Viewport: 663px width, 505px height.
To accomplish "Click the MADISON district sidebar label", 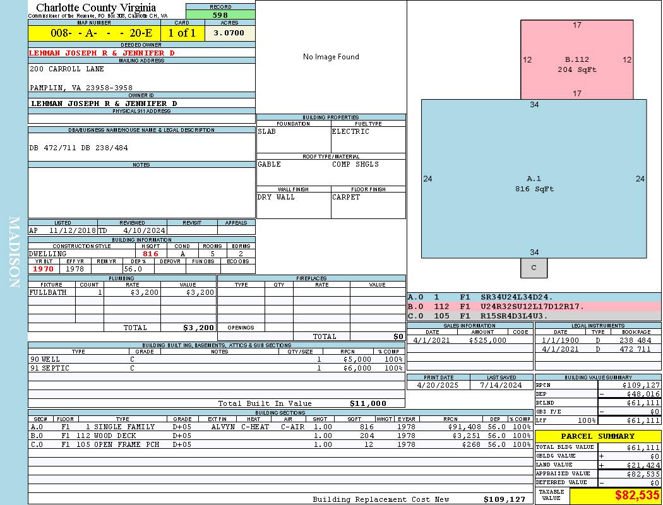I will coord(14,252).
